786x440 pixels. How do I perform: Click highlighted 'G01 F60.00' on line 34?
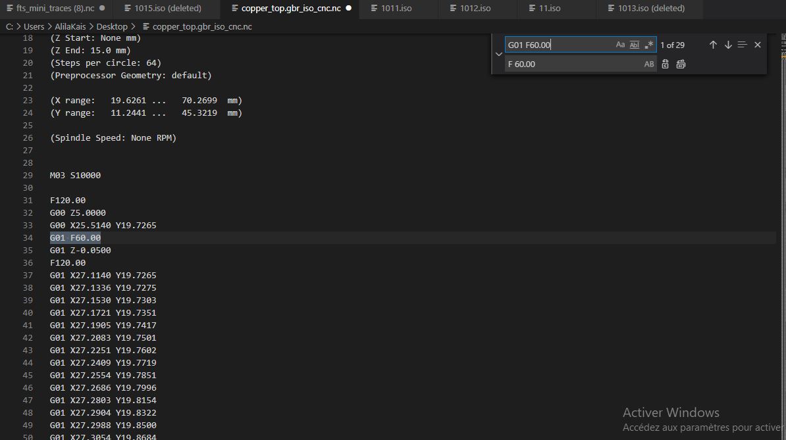[75, 238]
